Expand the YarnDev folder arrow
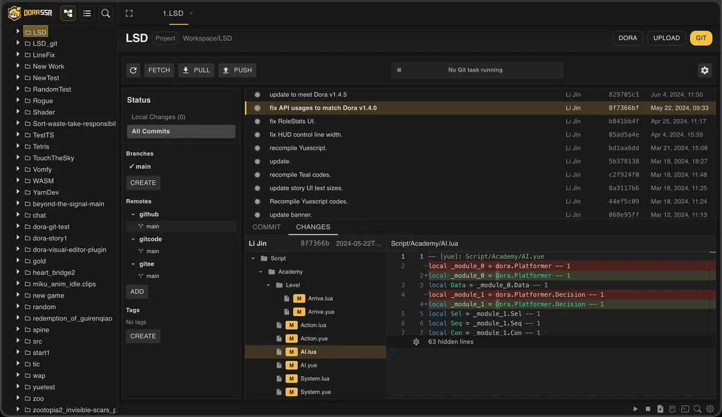This screenshot has width=722, height=417. click(x=19, y=192)
